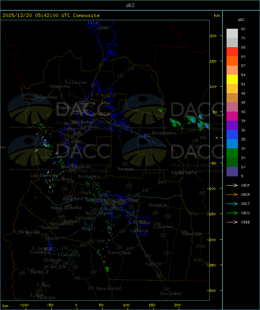
Task: Pick the dark orange 57-60 dBZ legend swatch
Action: point(232,61)
